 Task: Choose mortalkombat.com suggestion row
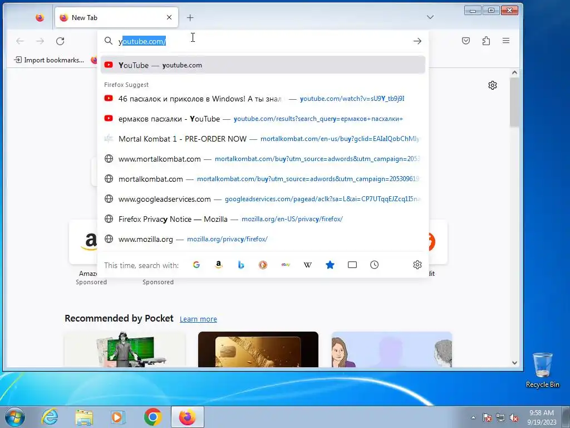tap(263, 179)
